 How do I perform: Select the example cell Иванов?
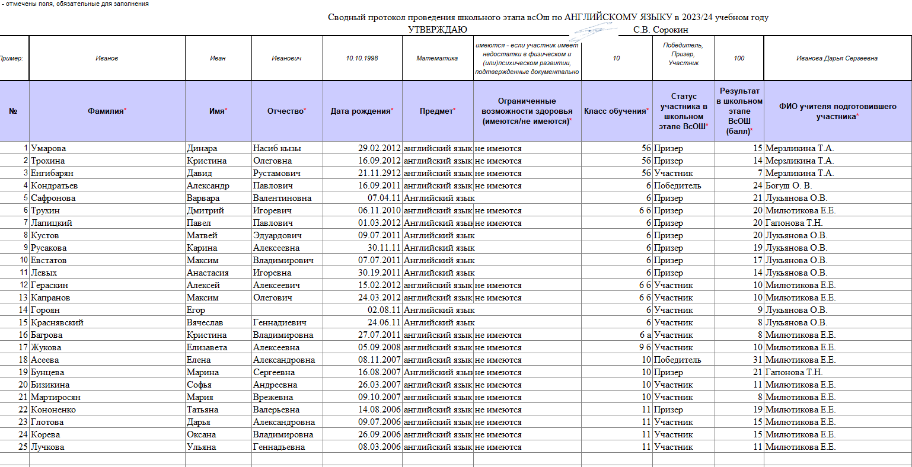click(x=107, y=58)
